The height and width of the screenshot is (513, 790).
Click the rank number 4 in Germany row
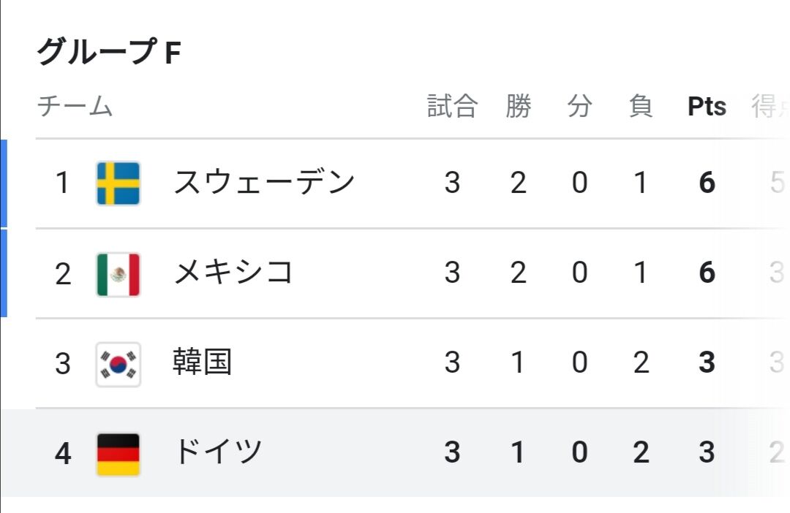point(62,454)
